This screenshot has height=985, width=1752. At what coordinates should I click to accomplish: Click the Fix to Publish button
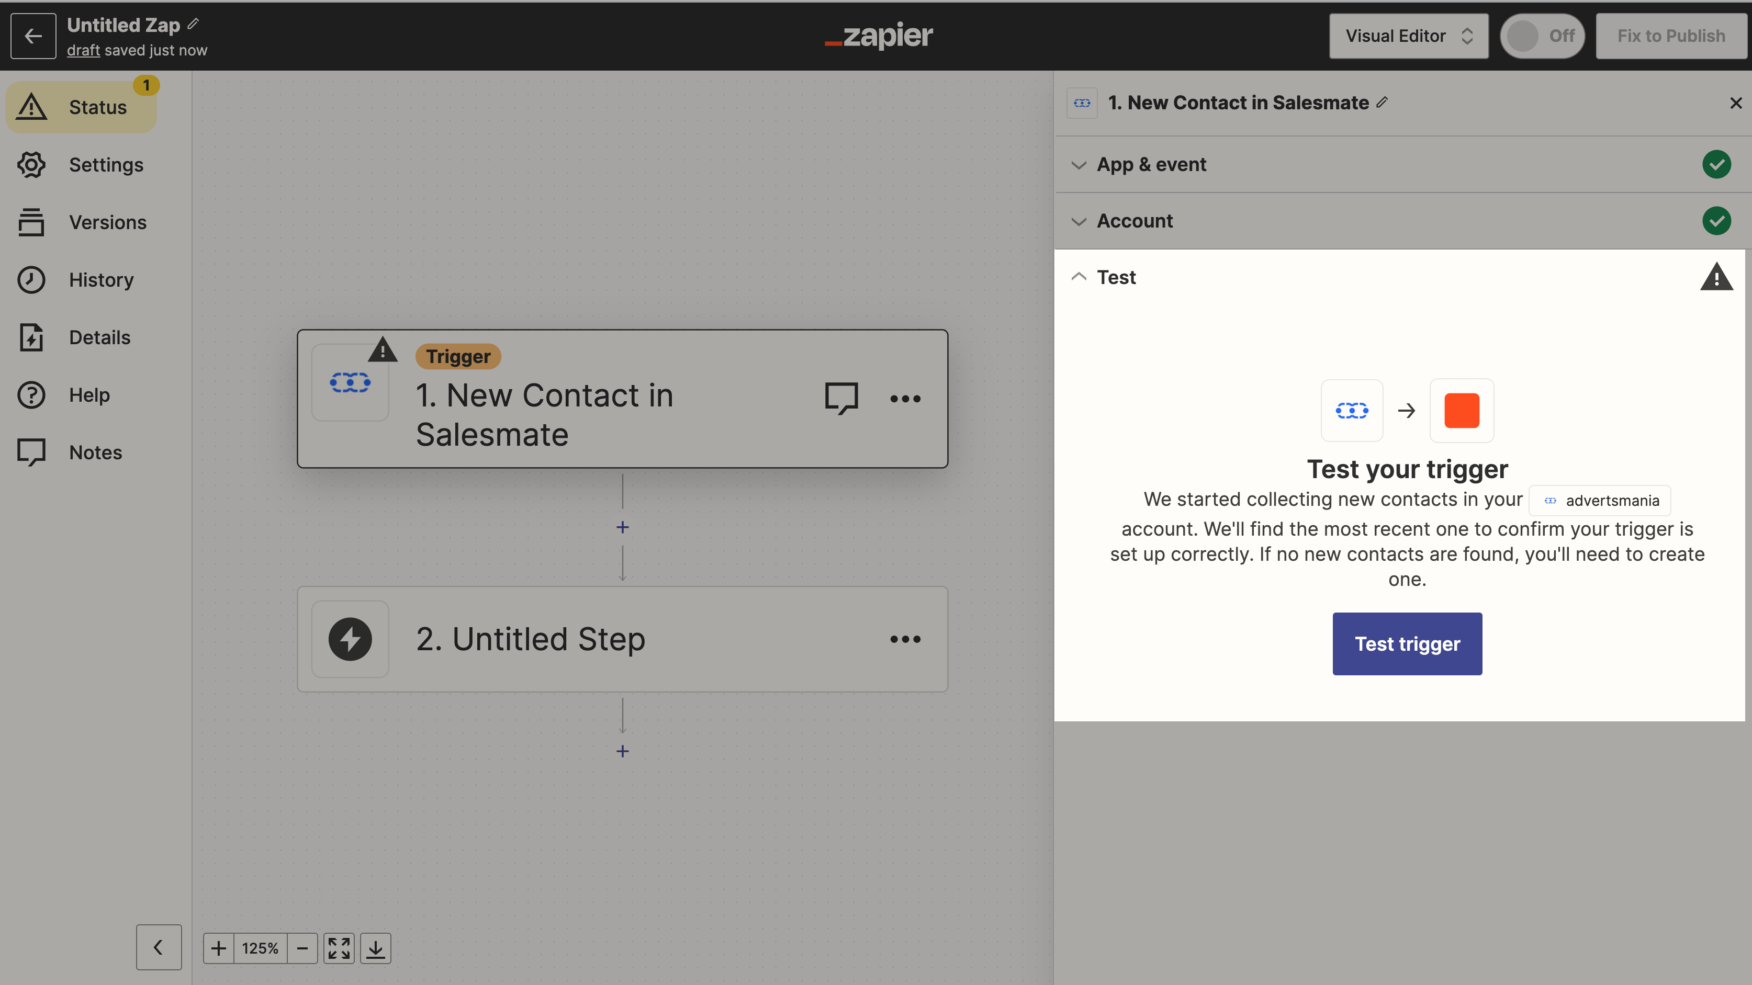click(x=1671, y=36)
